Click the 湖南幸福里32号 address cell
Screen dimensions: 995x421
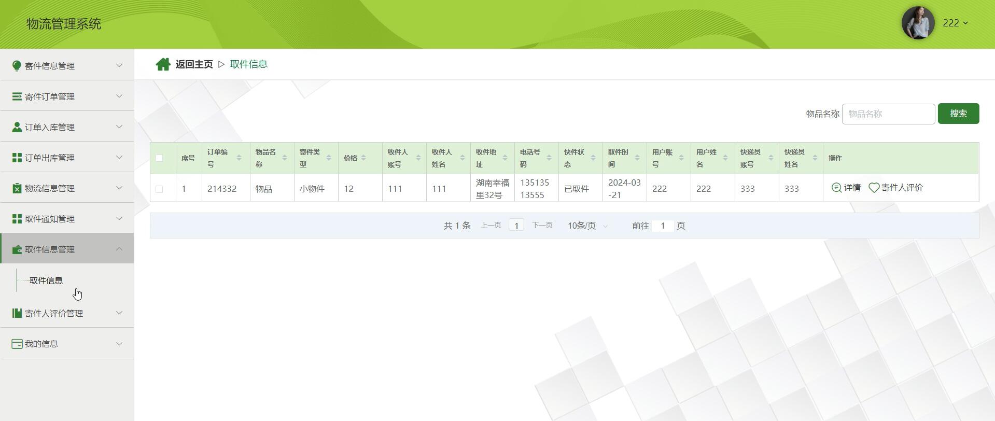point(493,189)
